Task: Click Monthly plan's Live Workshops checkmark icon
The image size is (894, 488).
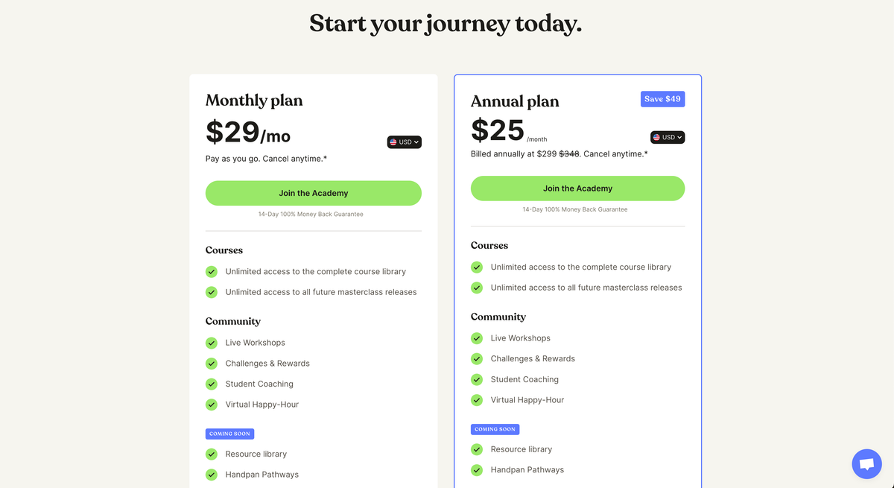Action: (x=212, y=343)
